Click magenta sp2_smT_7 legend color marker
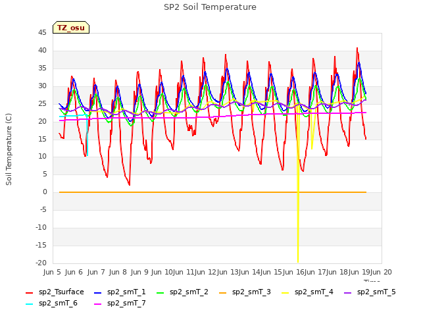Viewport: 421px width, 316px height. [x=98, y=304]
